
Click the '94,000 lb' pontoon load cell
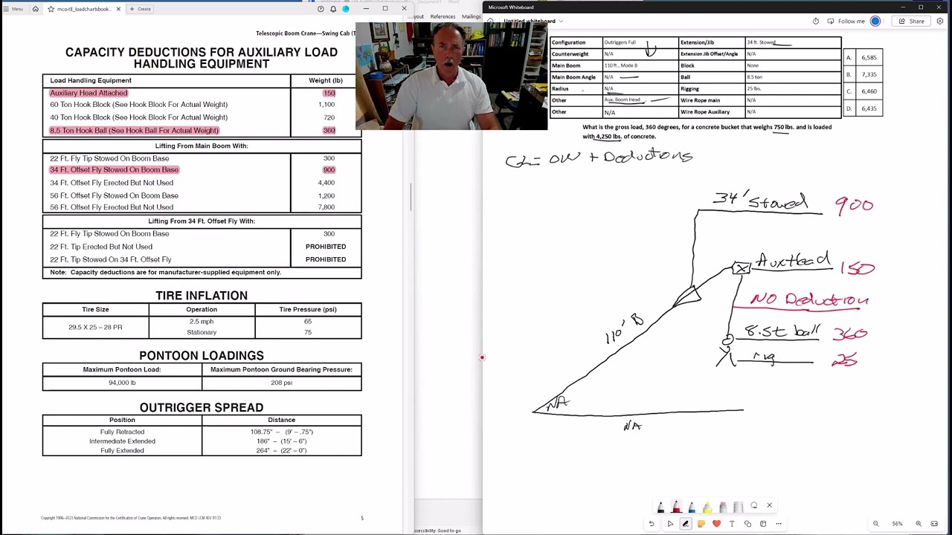tap(122, 383)
